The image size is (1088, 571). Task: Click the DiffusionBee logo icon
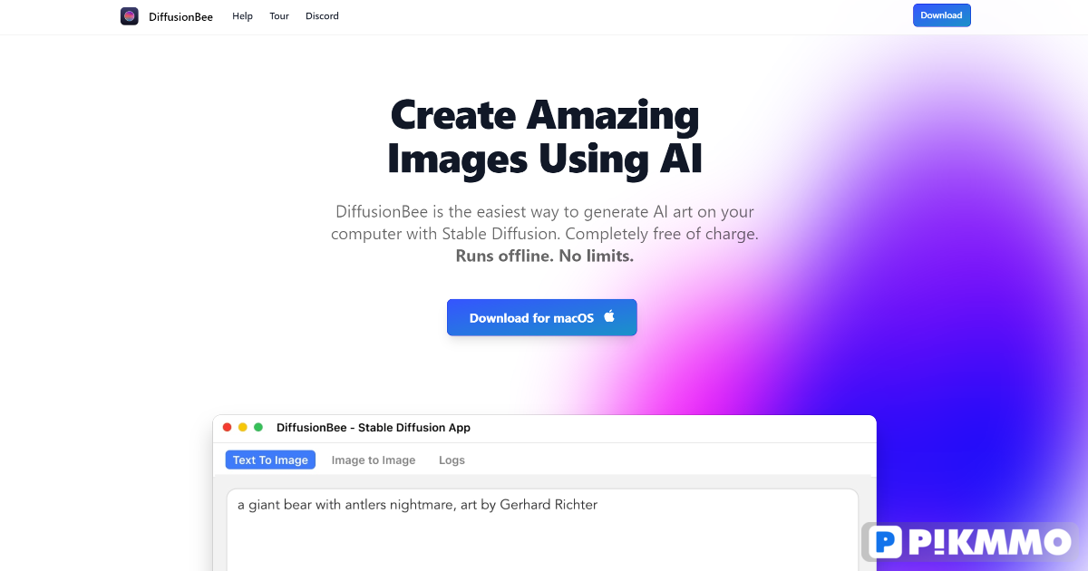130,16
